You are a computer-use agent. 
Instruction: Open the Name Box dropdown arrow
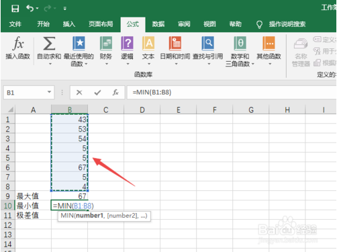49,92
